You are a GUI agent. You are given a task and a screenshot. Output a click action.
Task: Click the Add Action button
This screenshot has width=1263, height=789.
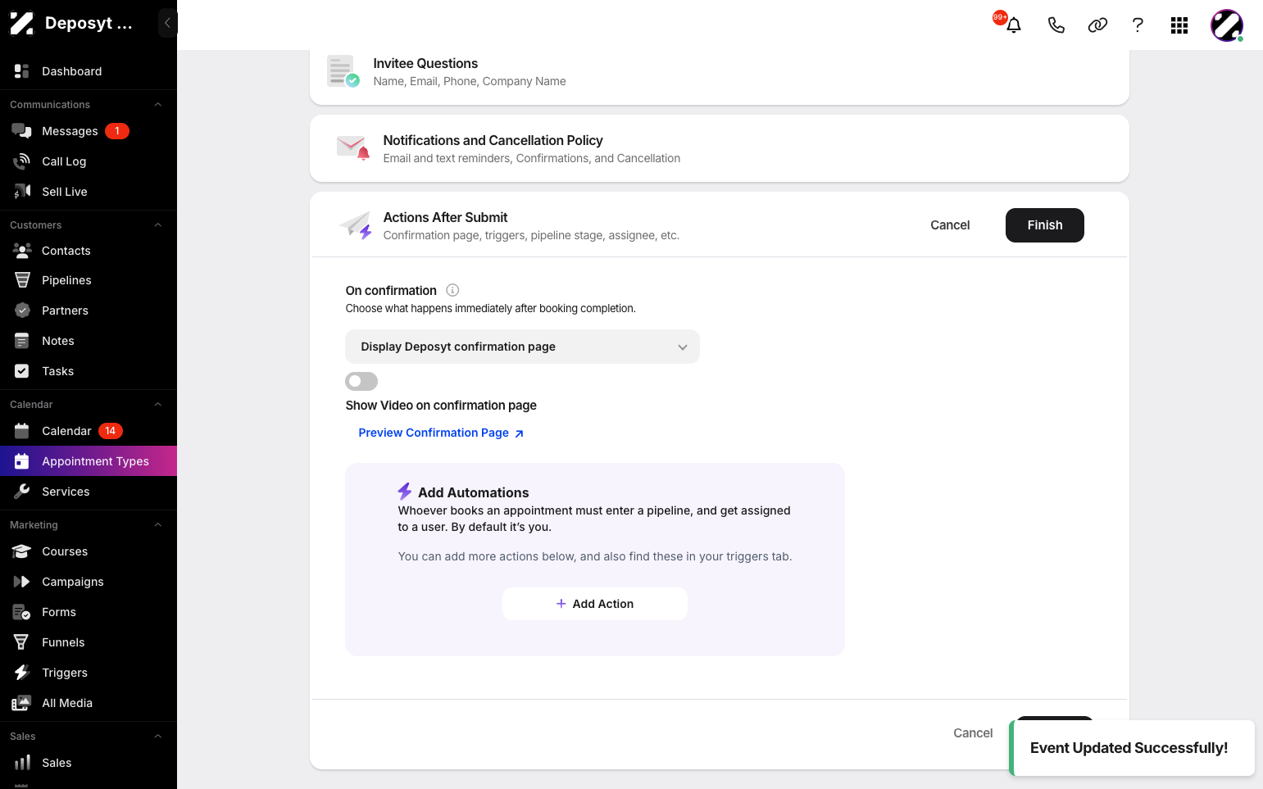(x=595, y=604)
